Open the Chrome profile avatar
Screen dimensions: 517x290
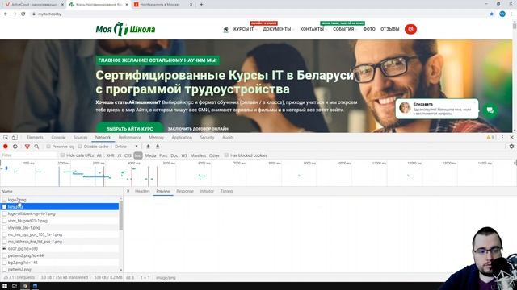tap(502, 14)
